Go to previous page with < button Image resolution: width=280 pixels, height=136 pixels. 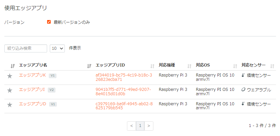[132, 126]
